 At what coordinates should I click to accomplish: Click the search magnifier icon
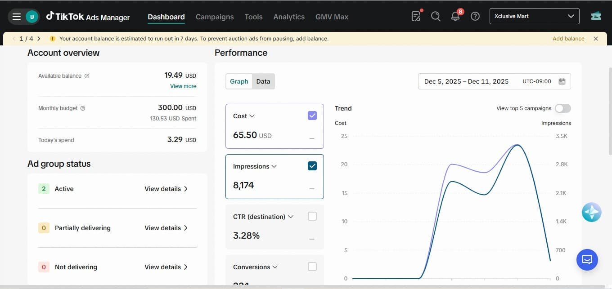coord(436,16)
